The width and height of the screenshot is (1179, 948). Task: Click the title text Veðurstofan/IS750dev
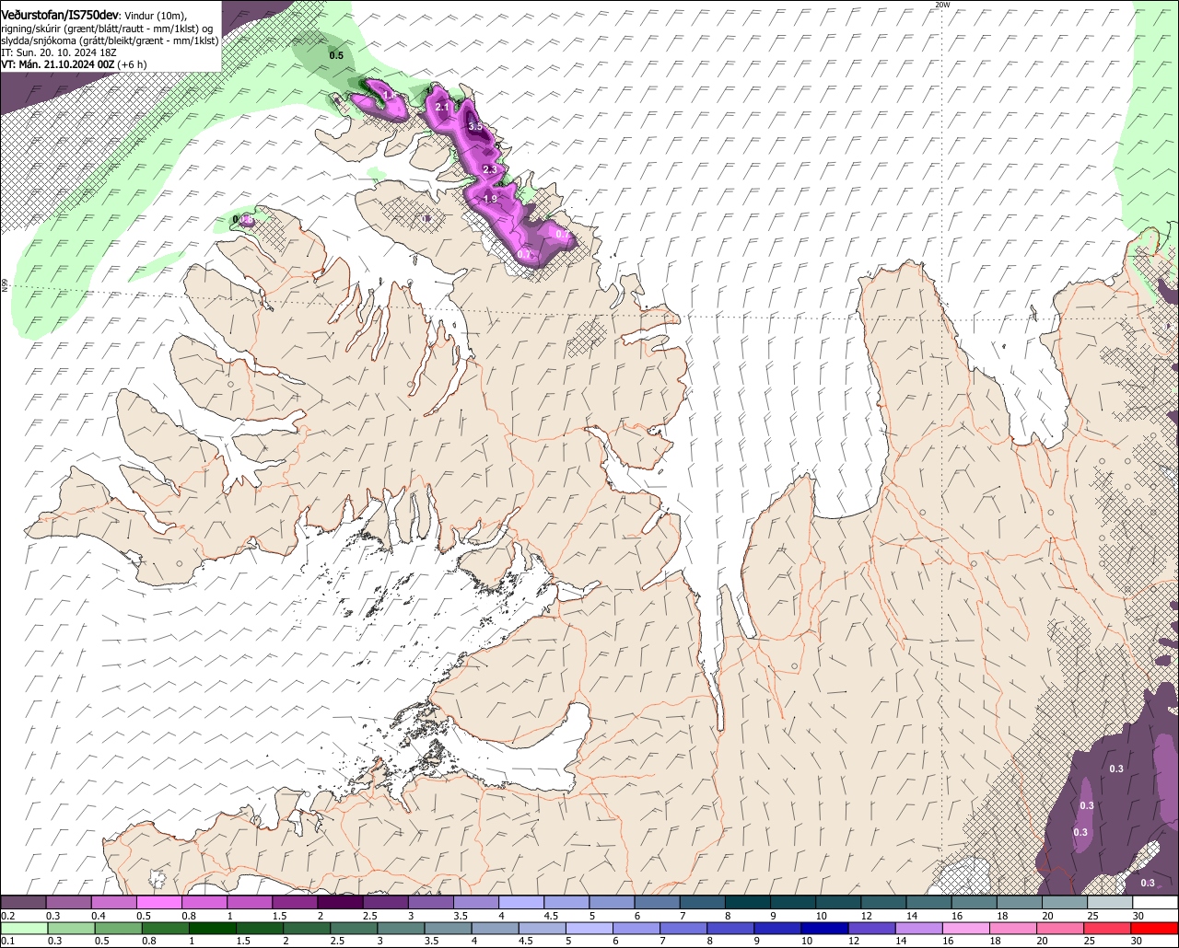pyautogui.click(x=60, y=15)
